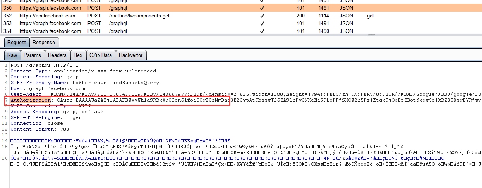Click the Content-Length header line
Viewport: 482px width, 188px height.
pos(34,129)
